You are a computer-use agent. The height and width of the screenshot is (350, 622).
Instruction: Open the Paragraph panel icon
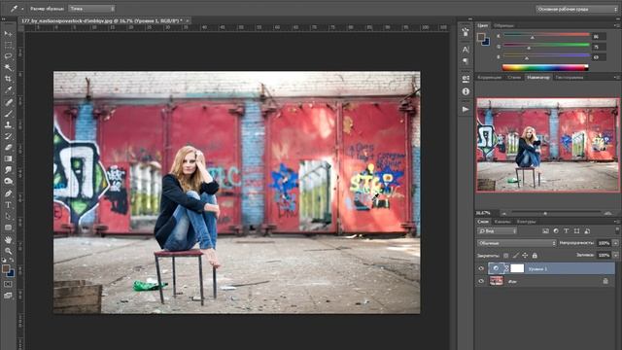point(466,61)
